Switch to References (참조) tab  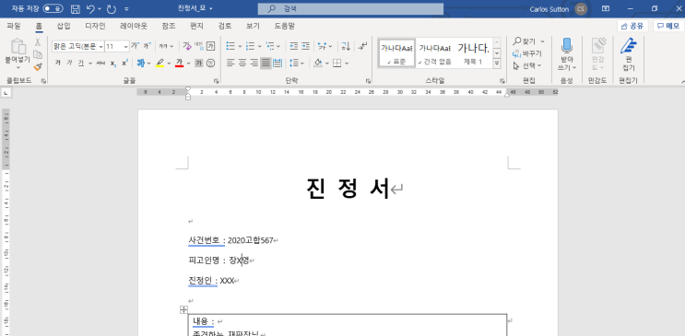(168, 26)
